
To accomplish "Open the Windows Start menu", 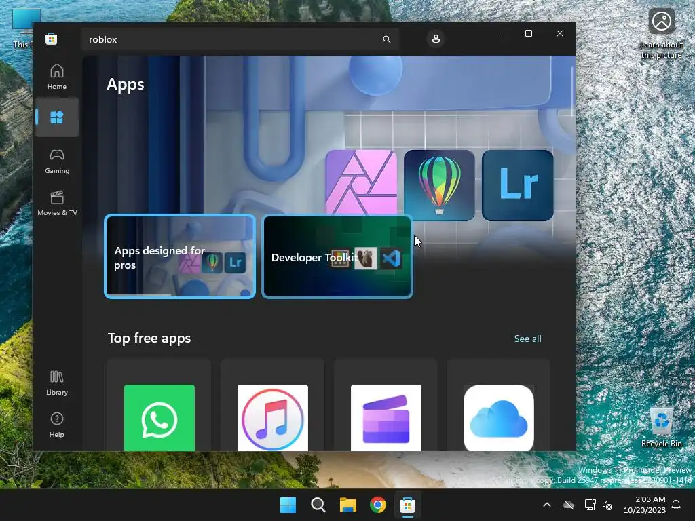I will [x=288, y=505].
